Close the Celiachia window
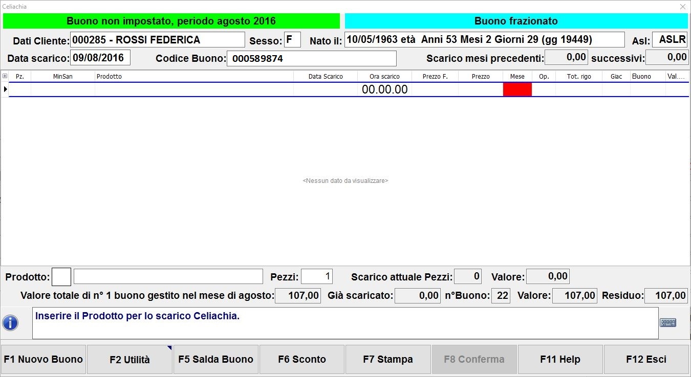 coord(682,7)
